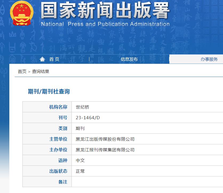Open the 首页 navigation item

tap(53, 59)
